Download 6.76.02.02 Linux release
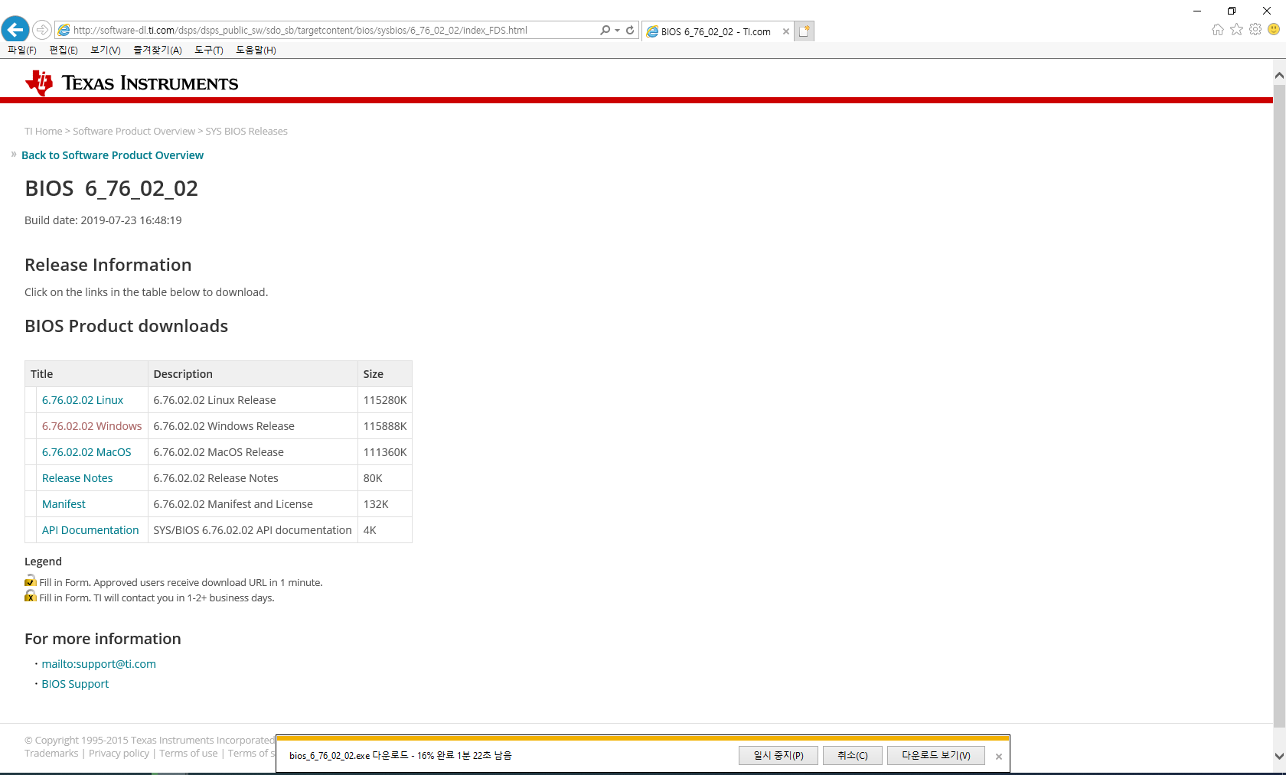 (83, 400)
